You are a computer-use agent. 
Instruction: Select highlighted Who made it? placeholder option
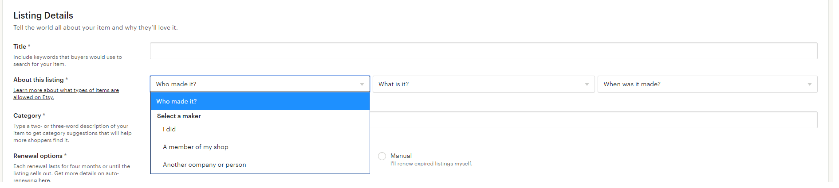[x=260, y=101]
